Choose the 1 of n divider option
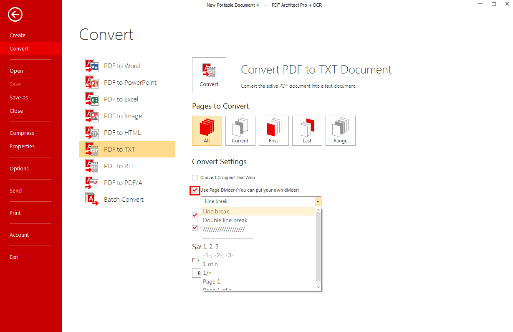The height and width of the screenshot is (332, 513). click(x=210, y=264)
